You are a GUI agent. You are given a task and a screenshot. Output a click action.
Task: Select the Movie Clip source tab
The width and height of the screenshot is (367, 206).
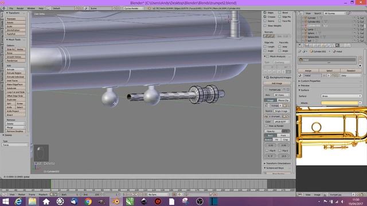283,100
